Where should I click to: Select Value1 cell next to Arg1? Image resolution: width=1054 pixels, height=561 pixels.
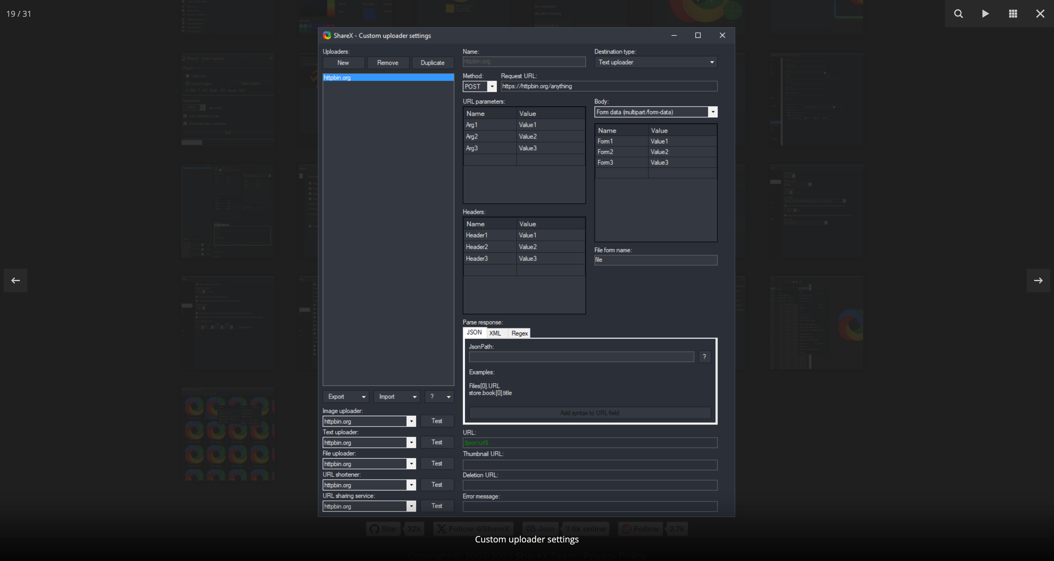551,125
